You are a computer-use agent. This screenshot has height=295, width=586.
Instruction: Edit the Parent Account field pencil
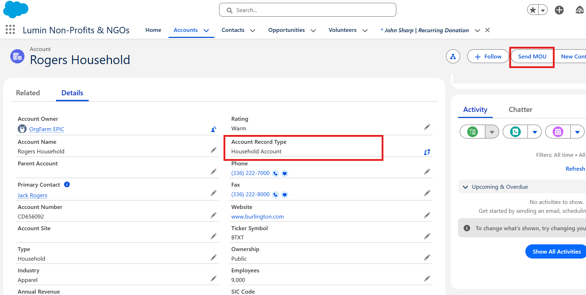pyautogui.click(x=213, y=172)
